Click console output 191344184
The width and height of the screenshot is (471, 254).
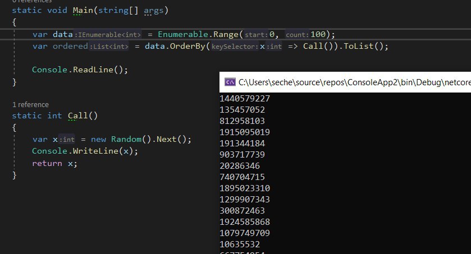point(243,144)
